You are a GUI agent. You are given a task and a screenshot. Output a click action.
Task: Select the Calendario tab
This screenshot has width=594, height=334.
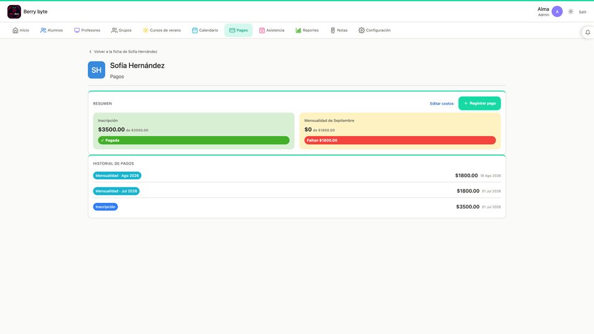(x=205, y=30)
